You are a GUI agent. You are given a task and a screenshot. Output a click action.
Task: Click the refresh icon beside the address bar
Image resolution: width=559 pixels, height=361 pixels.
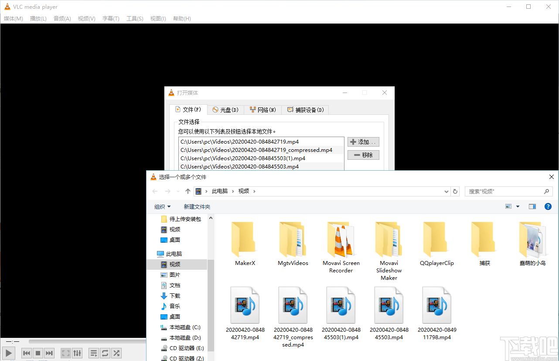(x=455, y=191)
